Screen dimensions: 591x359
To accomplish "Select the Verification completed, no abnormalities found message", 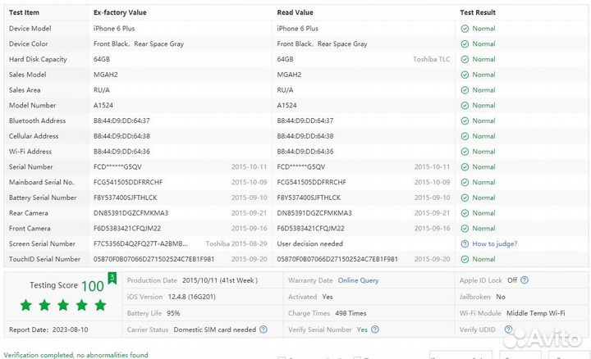I will pyautogui.click(x=76, y=355).
